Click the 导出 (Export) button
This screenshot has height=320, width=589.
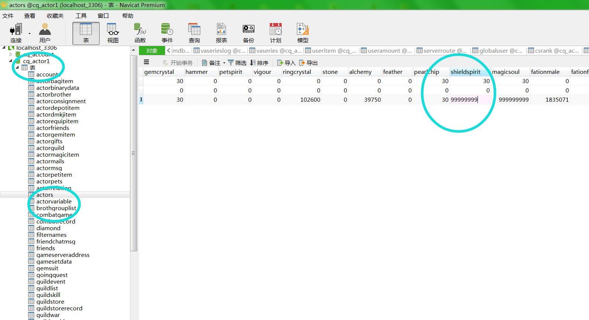click(x=308, y=63)
